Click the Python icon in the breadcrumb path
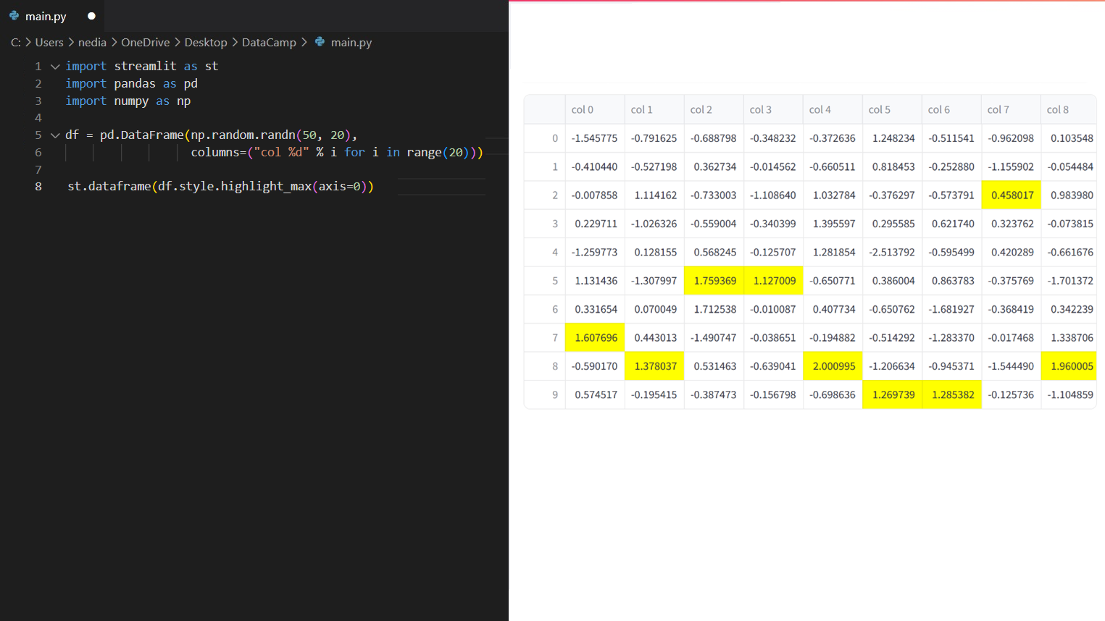The image size is (1105, 621). (x=320, y=42)
